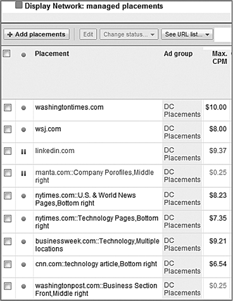Click the status dot for washingtontimes.com
Viewport: 233px width, 301px height.
tap(23, 107)
